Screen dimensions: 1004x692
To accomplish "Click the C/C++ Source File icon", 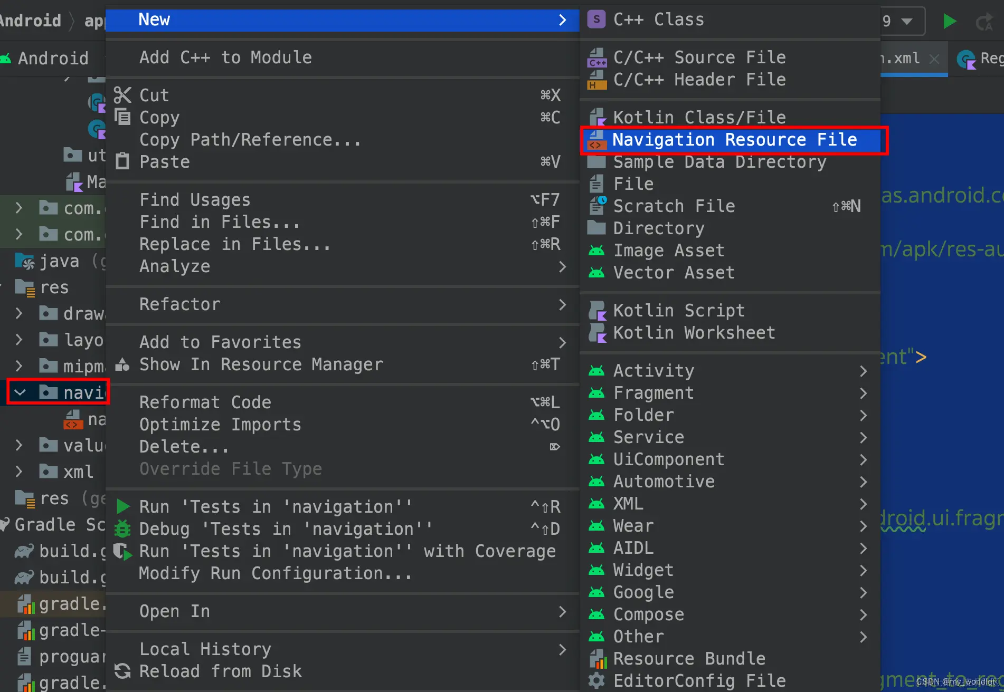I will pos(597,57).
